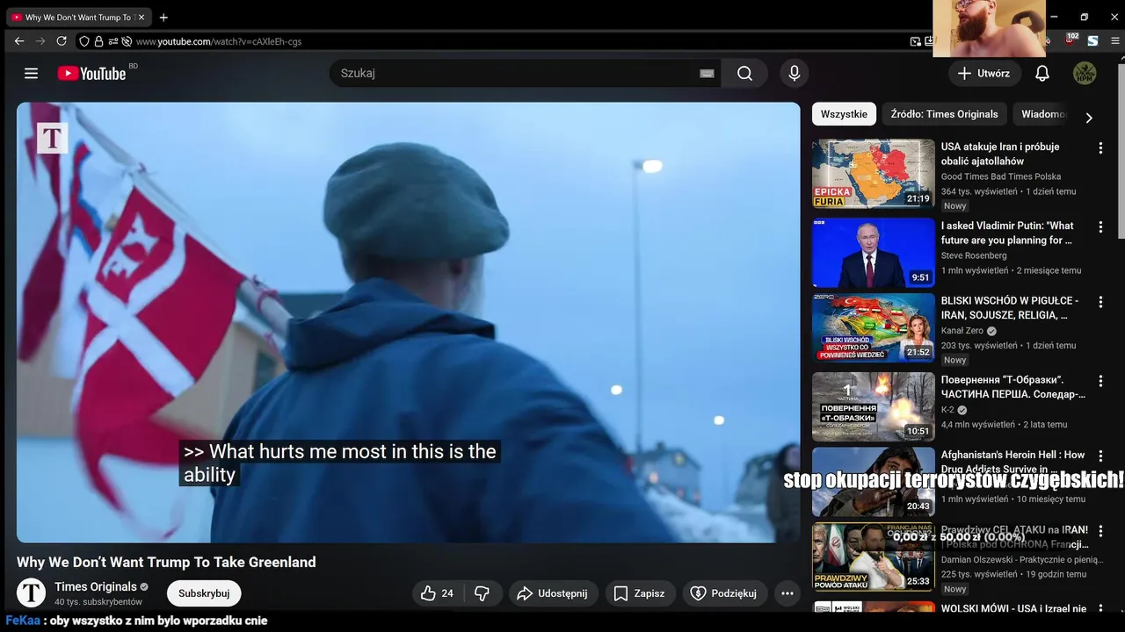Open the red extension icon with the 102 badge
This screenshot has width=1125, height=632.
click(x=1071, y=40)
